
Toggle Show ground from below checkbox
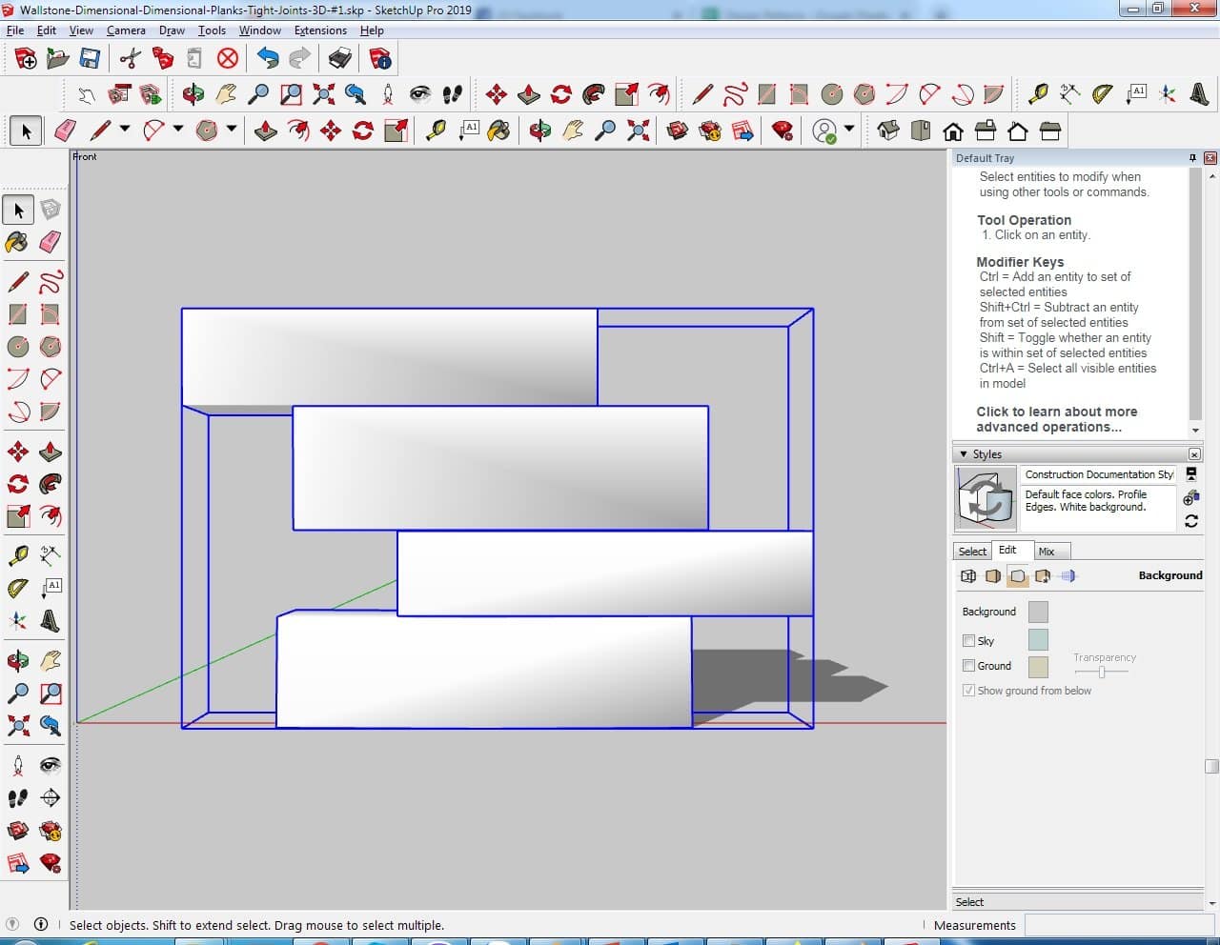click(968, 691)
